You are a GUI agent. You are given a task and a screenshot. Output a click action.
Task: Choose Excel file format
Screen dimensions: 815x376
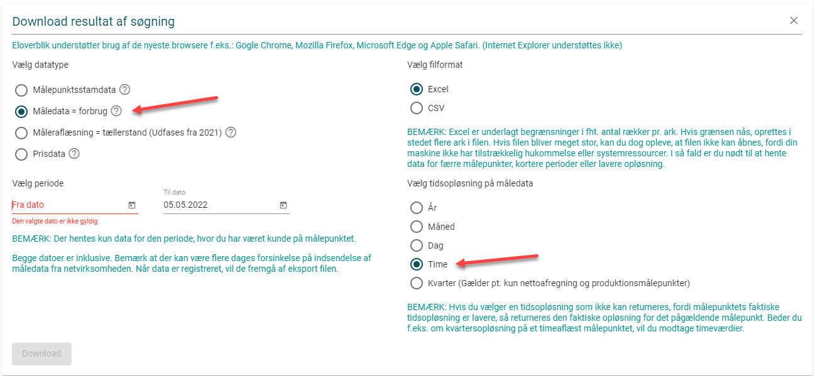[416, 89]
